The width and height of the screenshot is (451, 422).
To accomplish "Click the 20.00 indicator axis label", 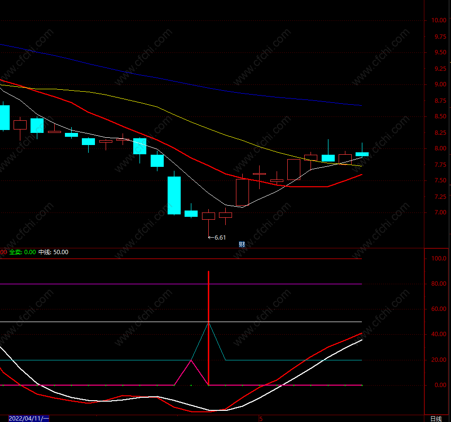I will [x=438, y=360].
